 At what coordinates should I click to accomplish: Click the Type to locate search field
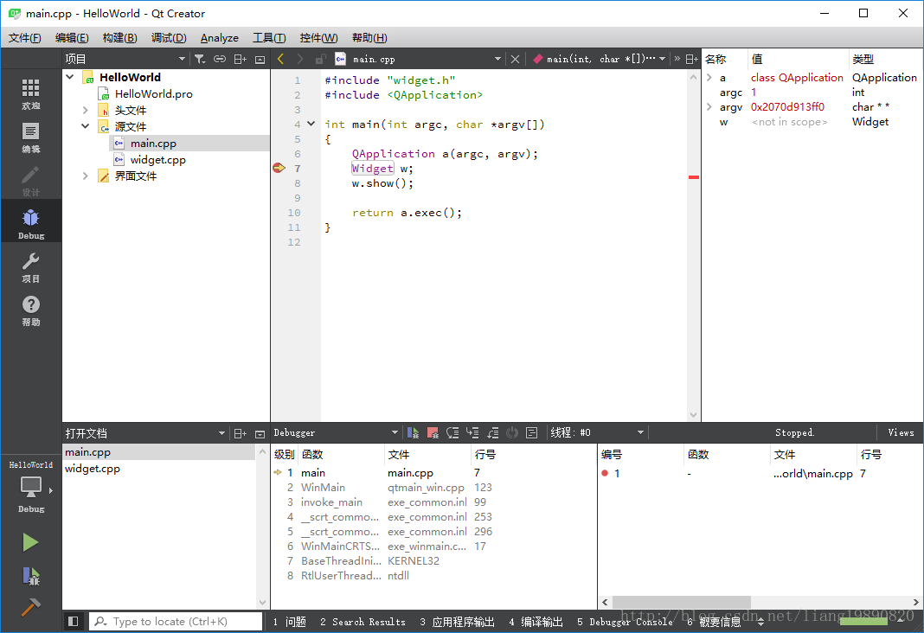coord(176,621)
